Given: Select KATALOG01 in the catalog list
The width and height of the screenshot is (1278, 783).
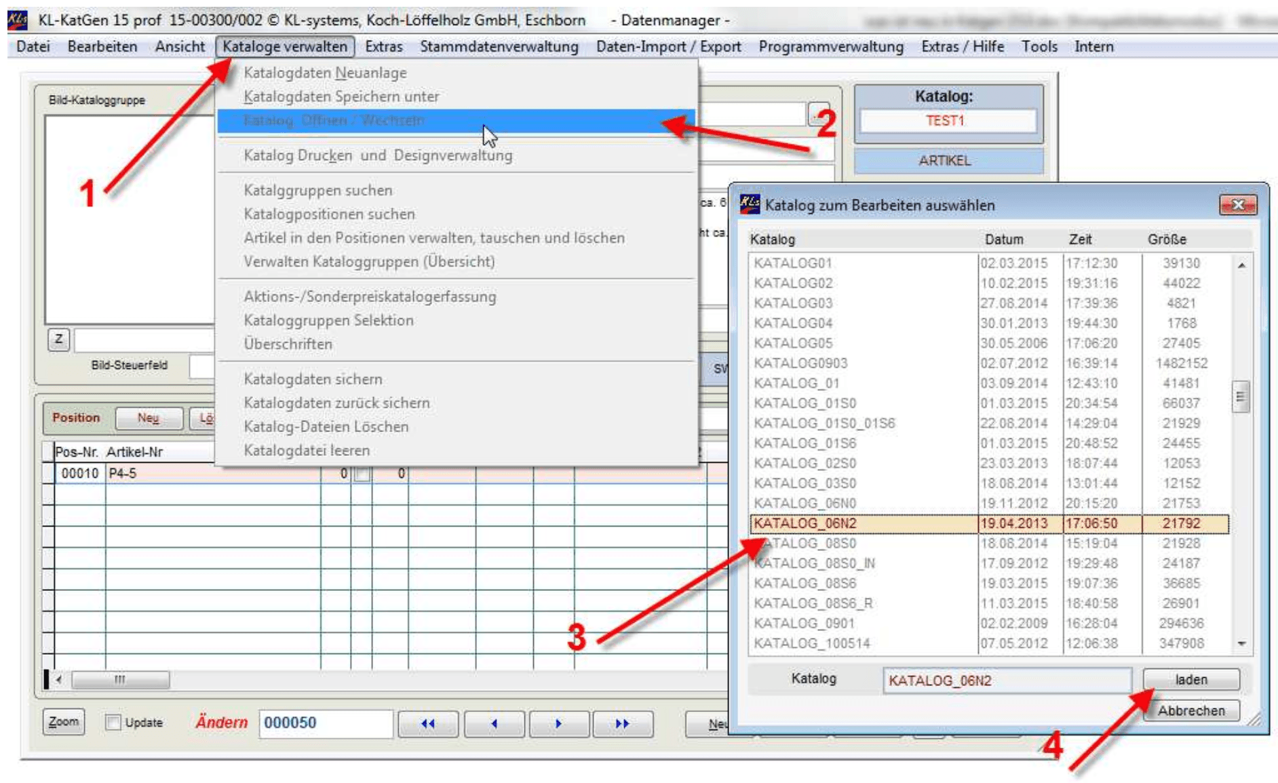Looking at the screenshot, I should (x=989, y=263).
